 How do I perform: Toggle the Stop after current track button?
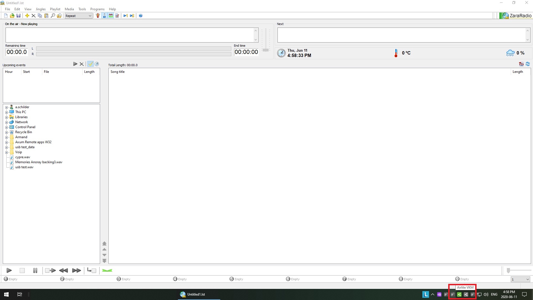tap(91, 271)
